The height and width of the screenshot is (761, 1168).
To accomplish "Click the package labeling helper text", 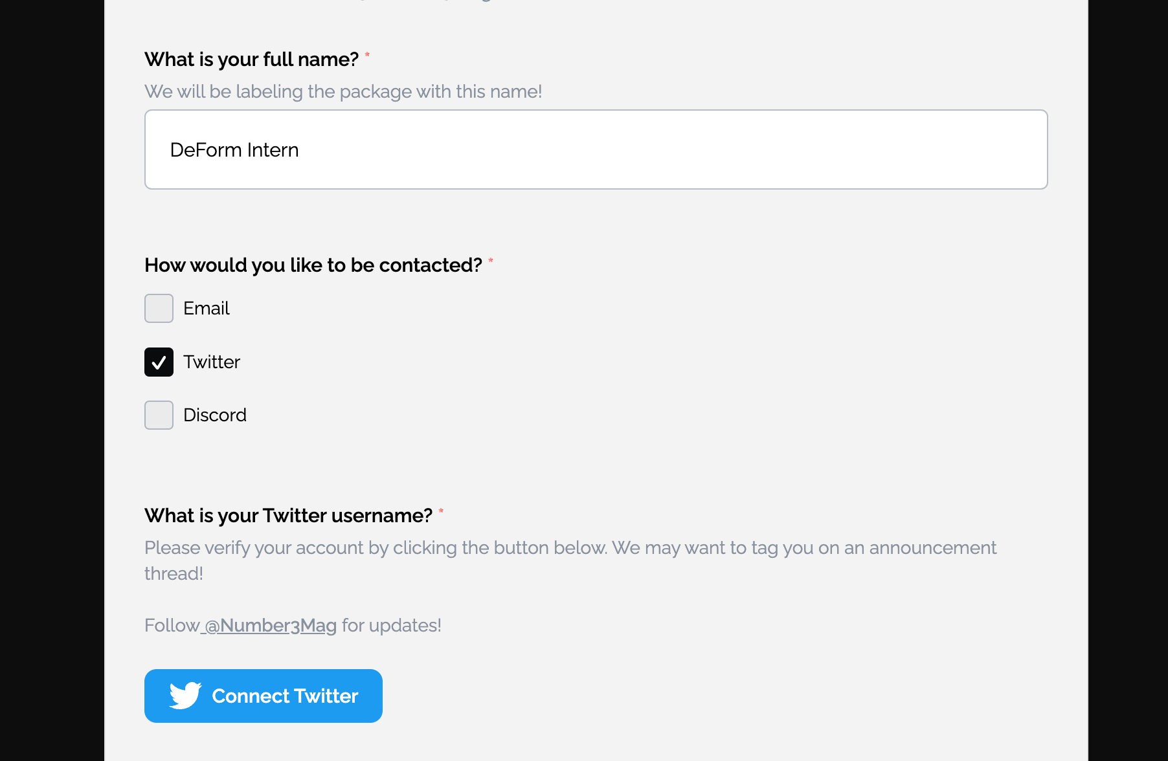I will pos(343,92).
